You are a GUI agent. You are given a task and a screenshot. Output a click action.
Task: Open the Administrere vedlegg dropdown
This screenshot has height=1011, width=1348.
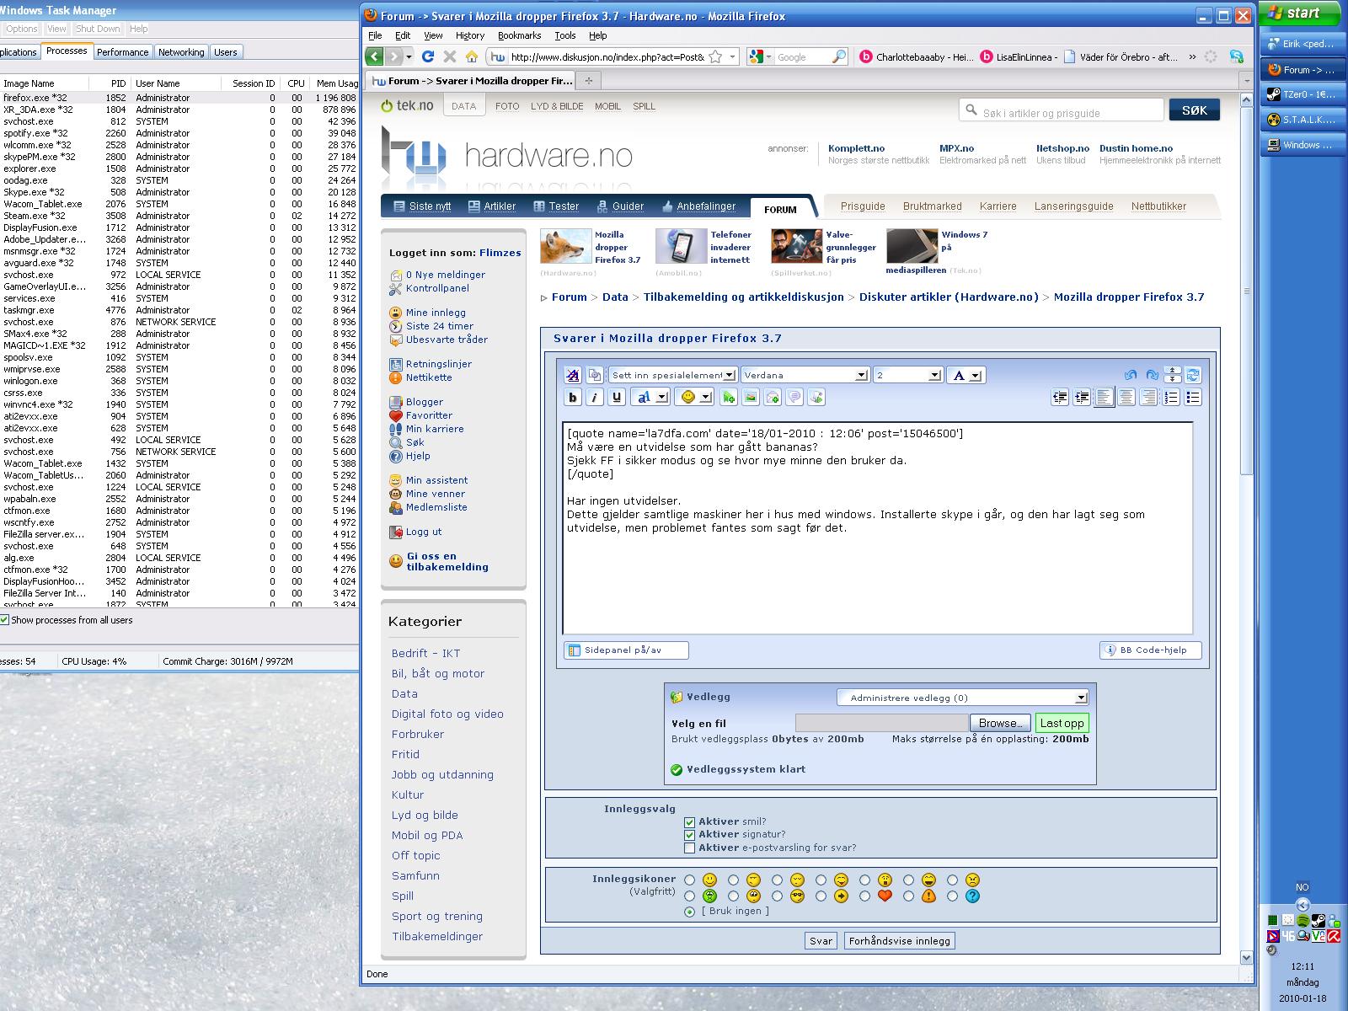point(962,698)
